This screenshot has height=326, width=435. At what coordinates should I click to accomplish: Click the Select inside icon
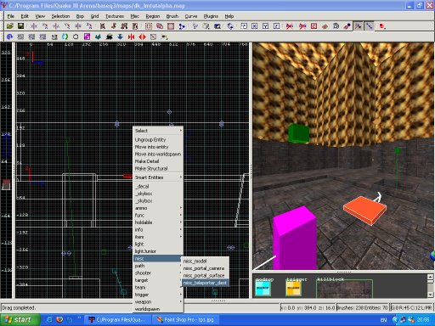[135, 26]
